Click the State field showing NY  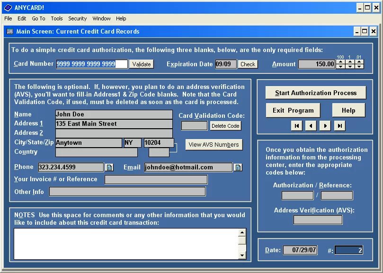[133, 143]
